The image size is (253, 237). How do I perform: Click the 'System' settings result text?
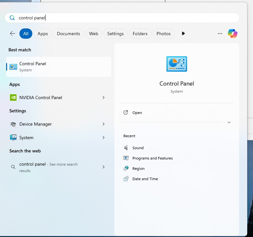tap(26, 138)
